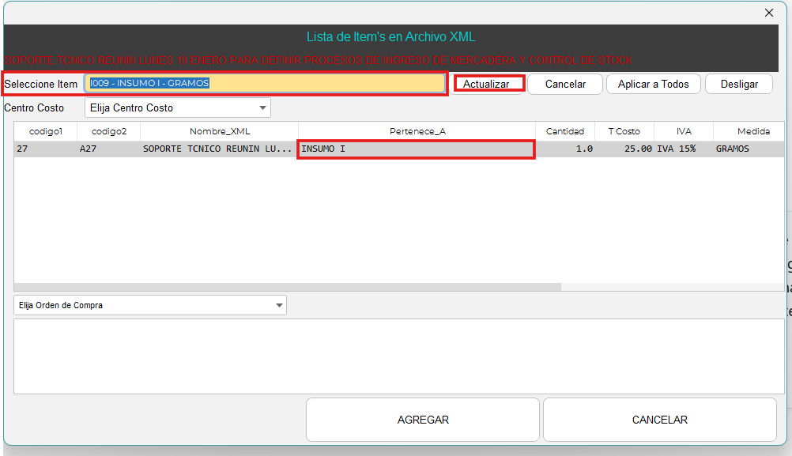
Task: Close the dialog with the X icon
Action: 768,13
